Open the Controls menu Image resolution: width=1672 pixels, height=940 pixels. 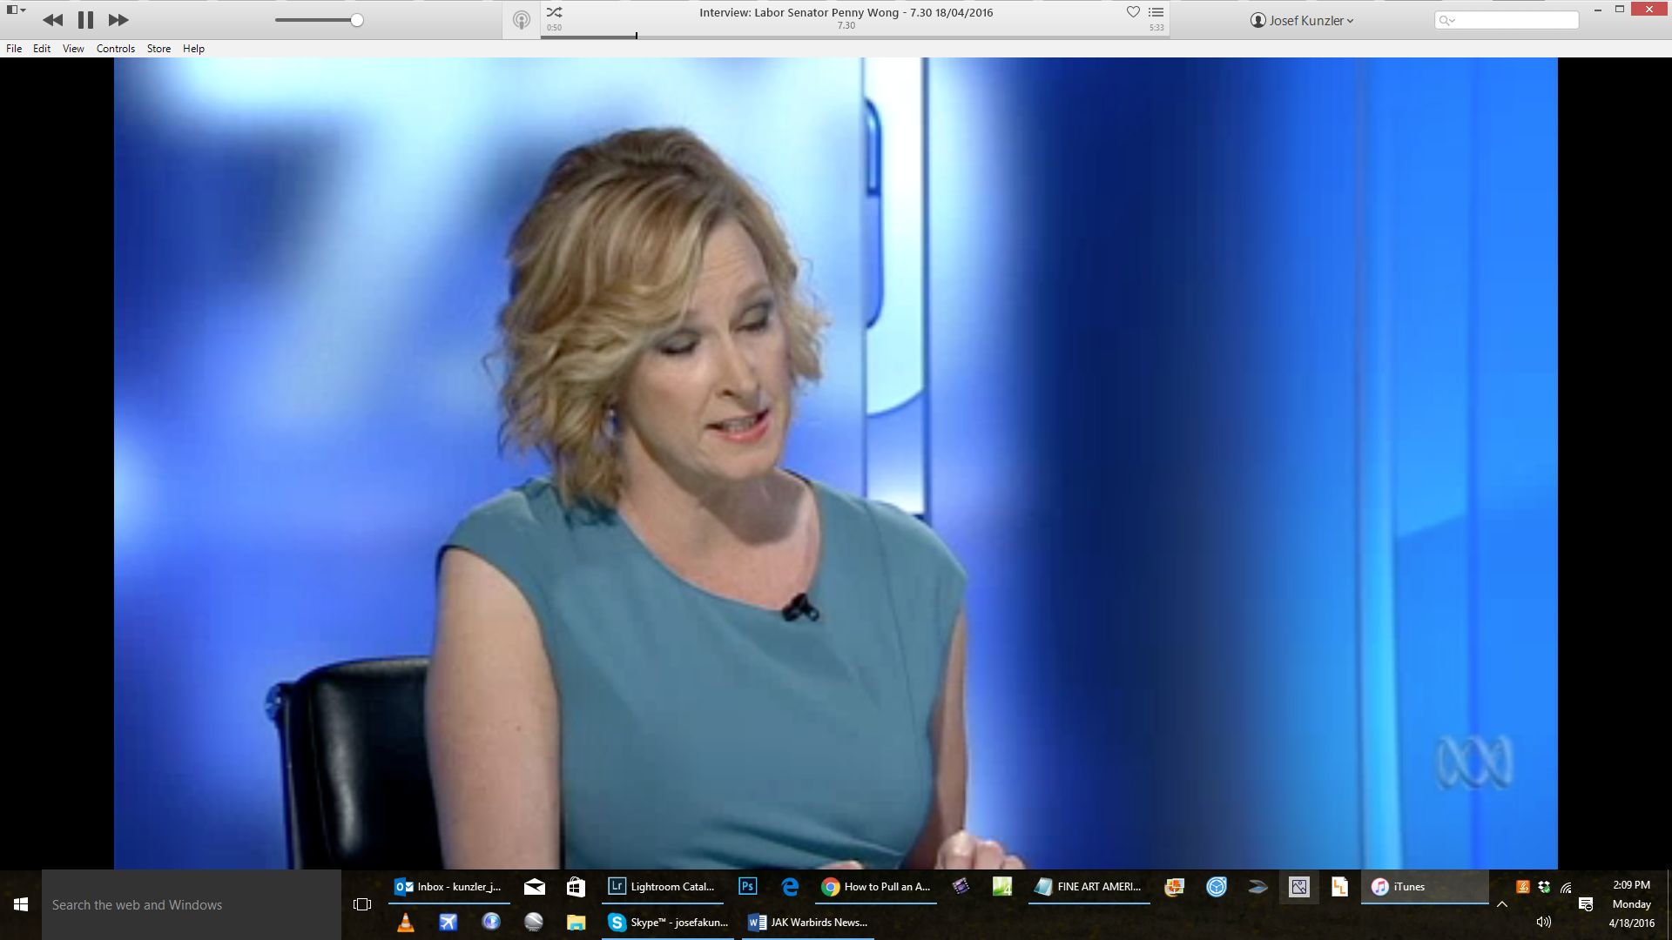point(115,49)
